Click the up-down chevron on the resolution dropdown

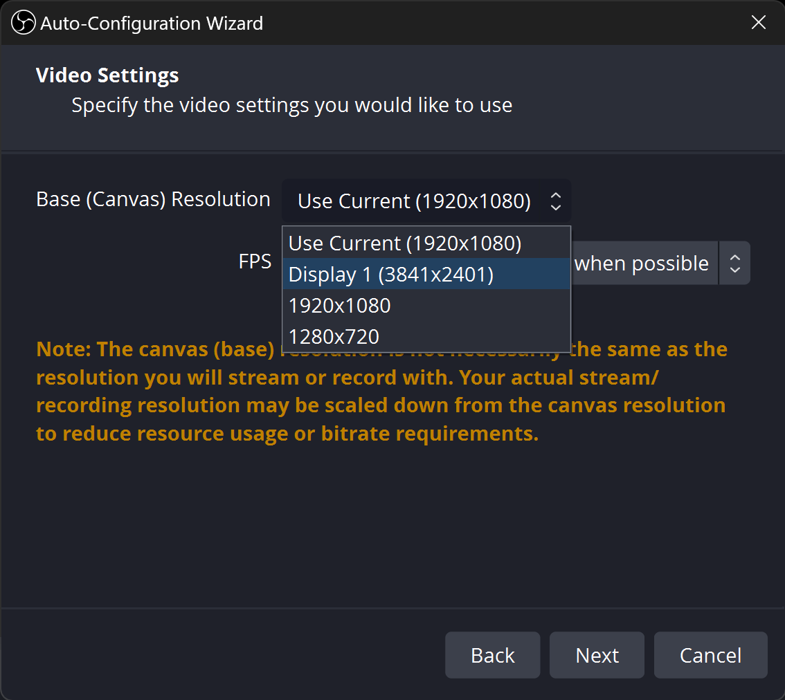point(555,201)
